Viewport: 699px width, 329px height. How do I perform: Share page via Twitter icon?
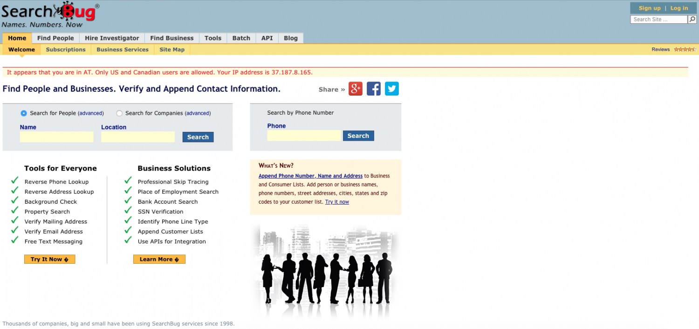coord(392,89)
